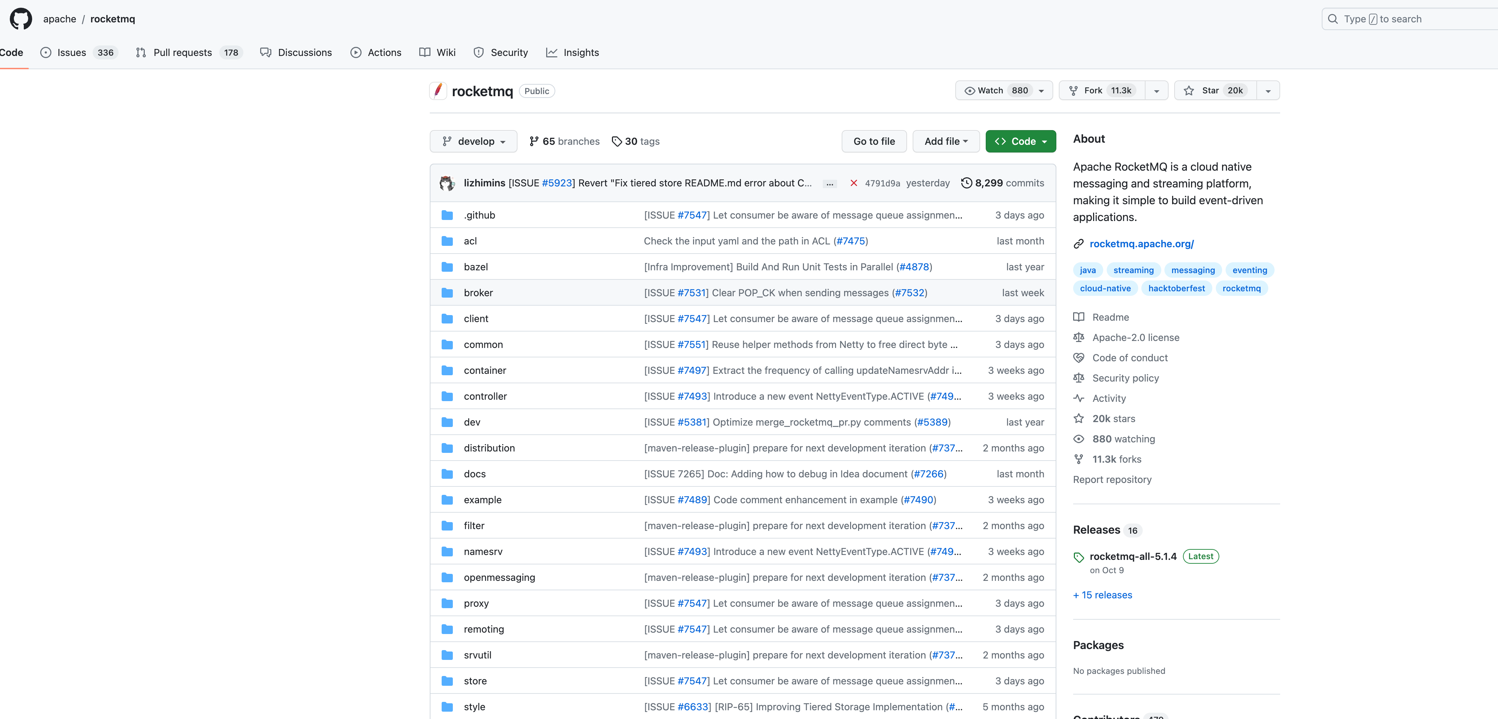Click the lizhimins author avatar
The width and height of the screenshot is (1498, 719).
click(447, 183)
